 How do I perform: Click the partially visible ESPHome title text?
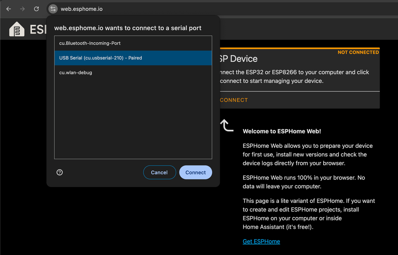point(38,29)
